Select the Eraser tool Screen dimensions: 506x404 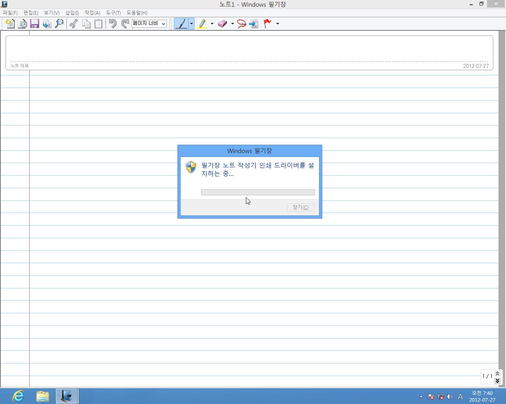point(222,24)
